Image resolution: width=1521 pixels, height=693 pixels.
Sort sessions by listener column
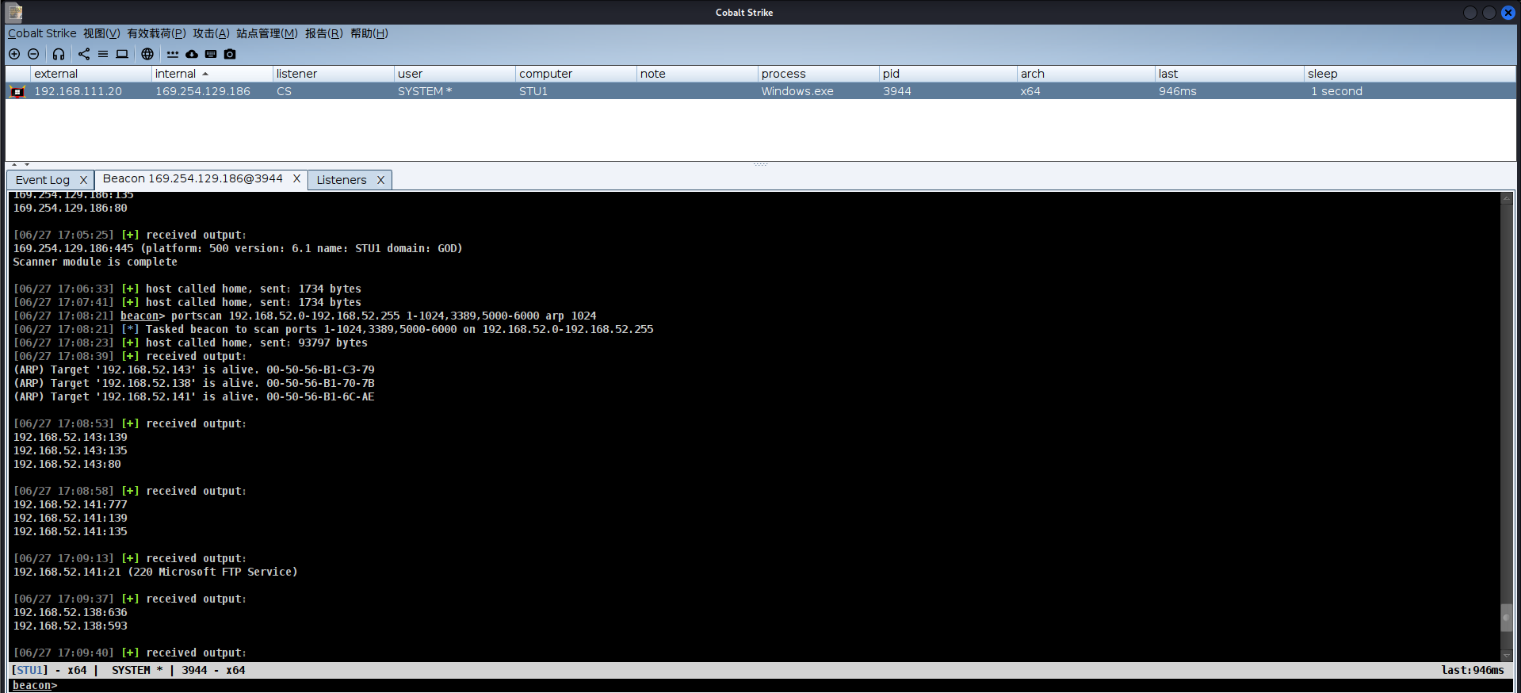pos(333,74)
